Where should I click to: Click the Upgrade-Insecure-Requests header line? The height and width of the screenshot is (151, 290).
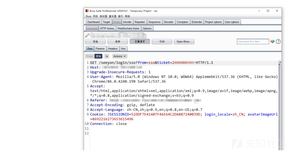[x=120, y=72]
